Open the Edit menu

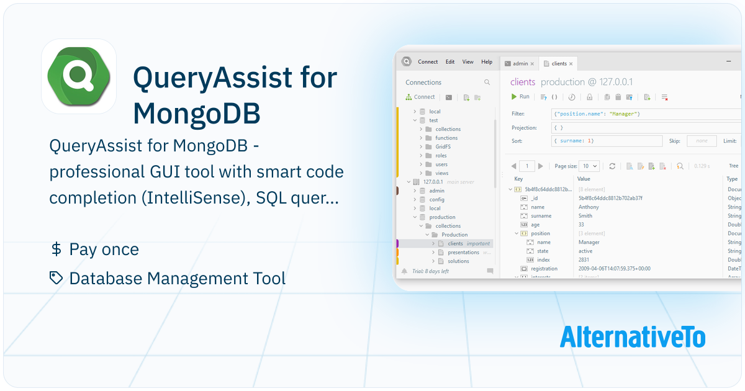[x=450, y=61]
